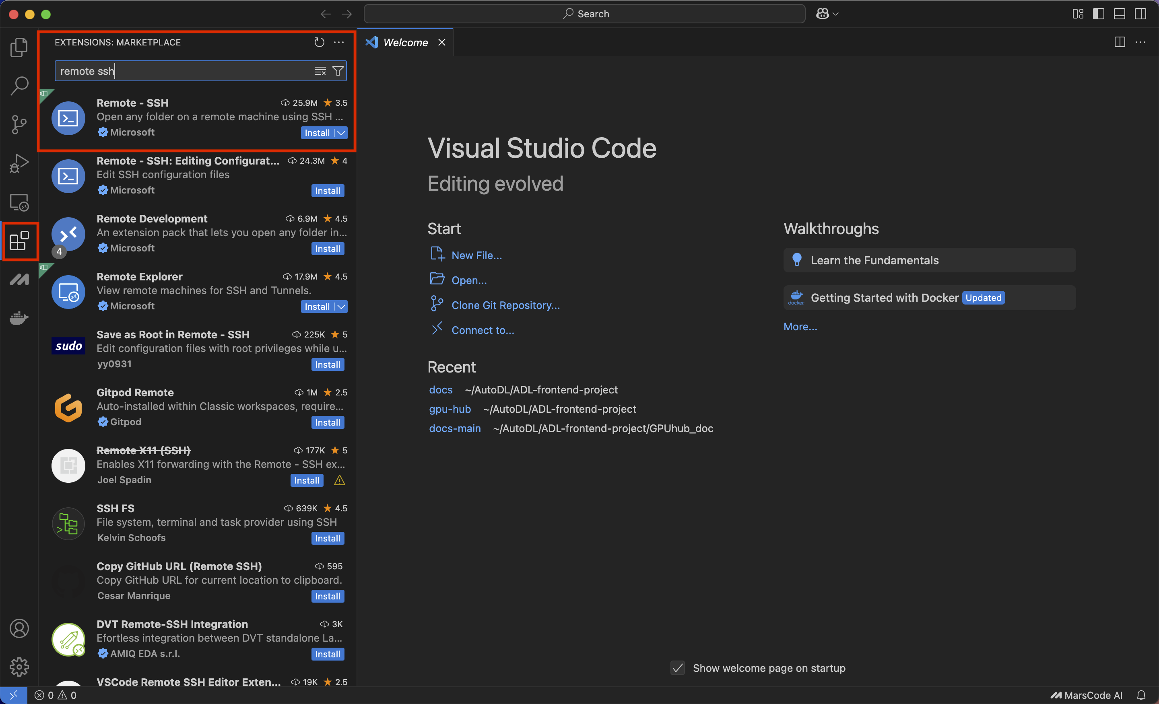Toggle the bottom panel visibility
This screenshot has width=1159, height=704.
coord(1119,14)
